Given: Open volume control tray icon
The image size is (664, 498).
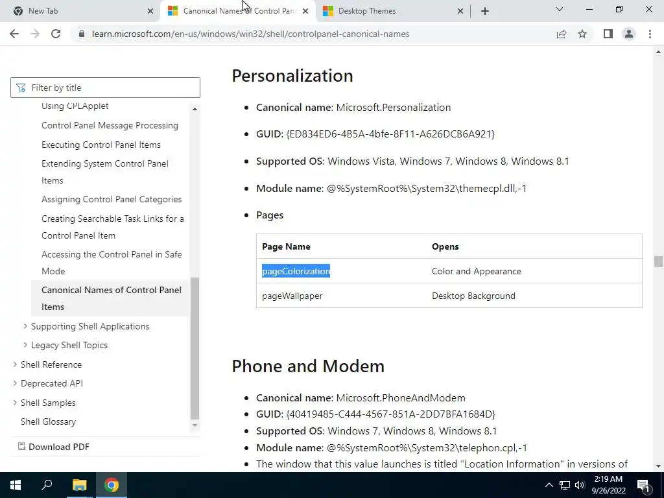Looking at the screenshot, I should click(x=580, y=485).
